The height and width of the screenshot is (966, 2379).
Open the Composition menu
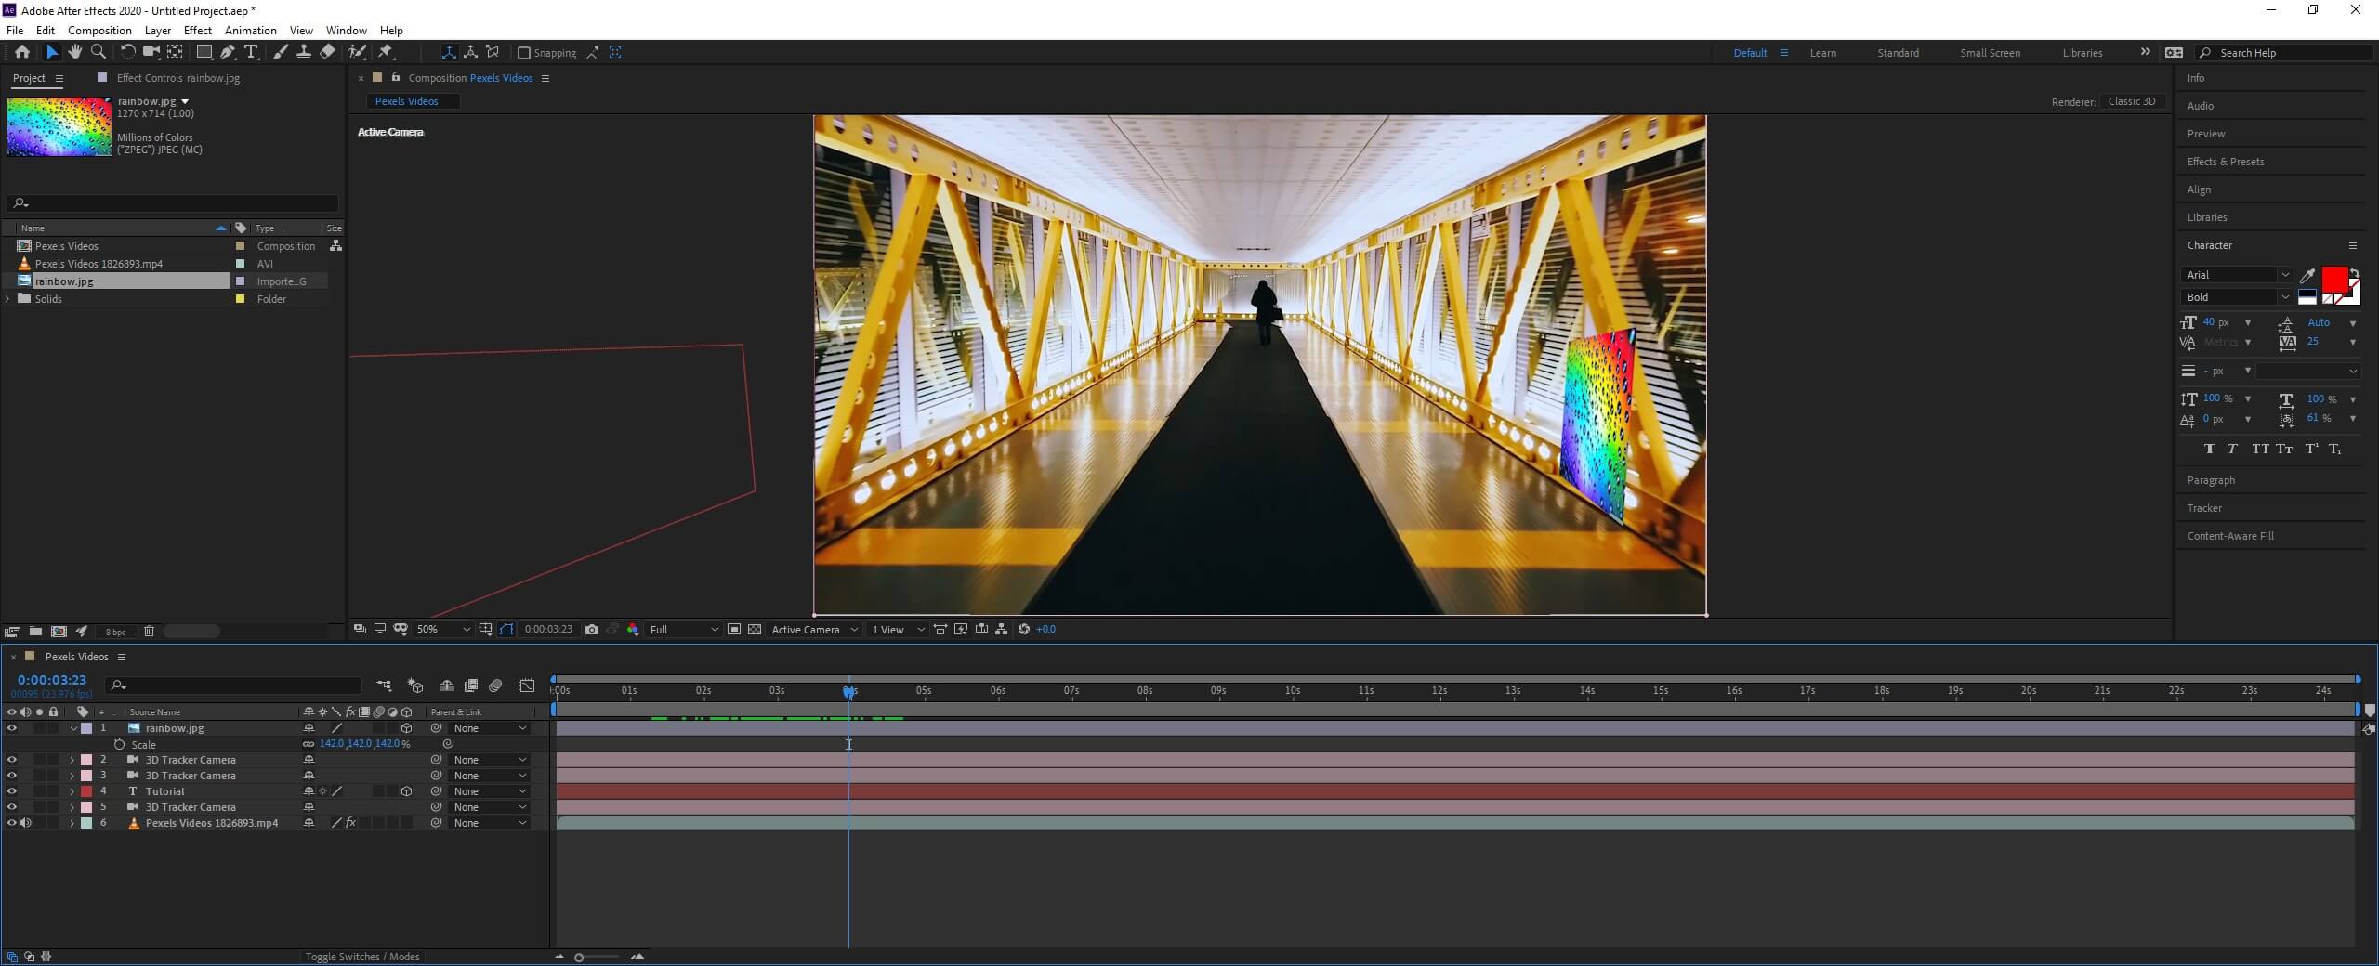click(99, 31)
